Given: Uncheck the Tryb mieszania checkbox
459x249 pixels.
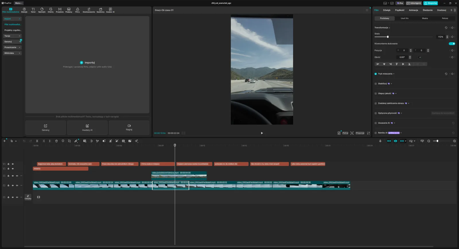Looking at the screenshot, I should pos(376,74).
